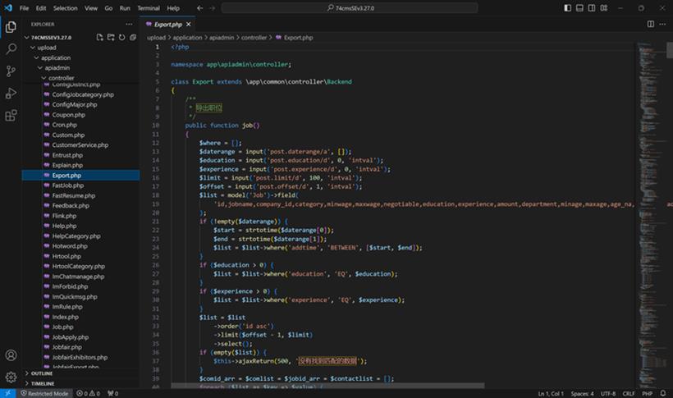Click the Customize Layout icon
This screenshot has height=398, width=673.
coord(604,7)
